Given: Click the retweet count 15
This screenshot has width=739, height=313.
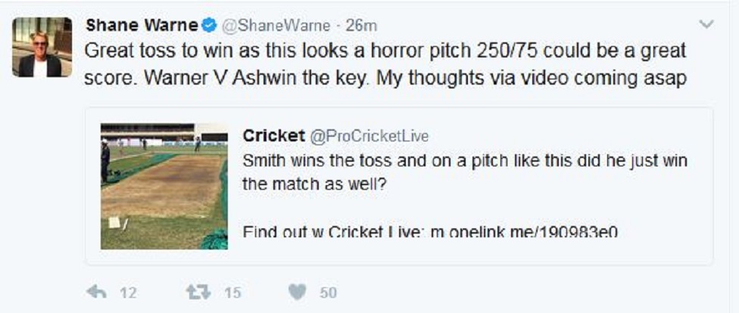Looking at the screenshot, I should pyautogui.click(x=231, y=293).
